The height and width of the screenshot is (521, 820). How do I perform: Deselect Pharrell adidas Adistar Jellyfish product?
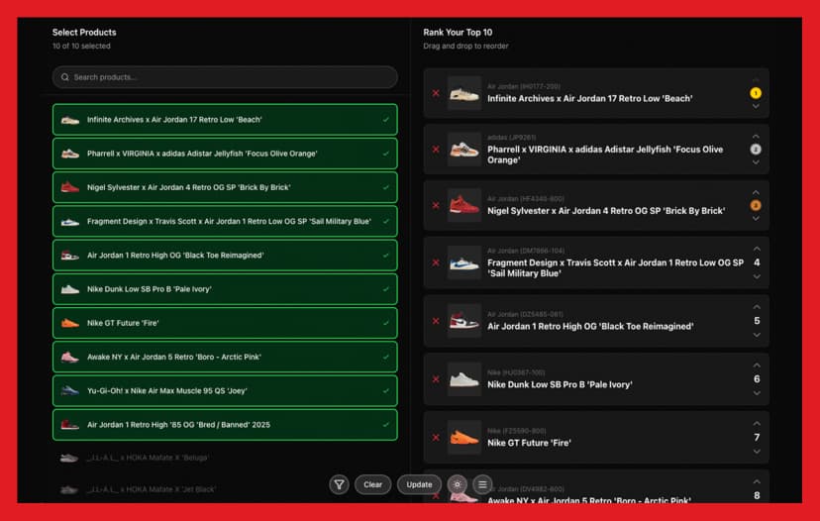[x=225, y=154]
